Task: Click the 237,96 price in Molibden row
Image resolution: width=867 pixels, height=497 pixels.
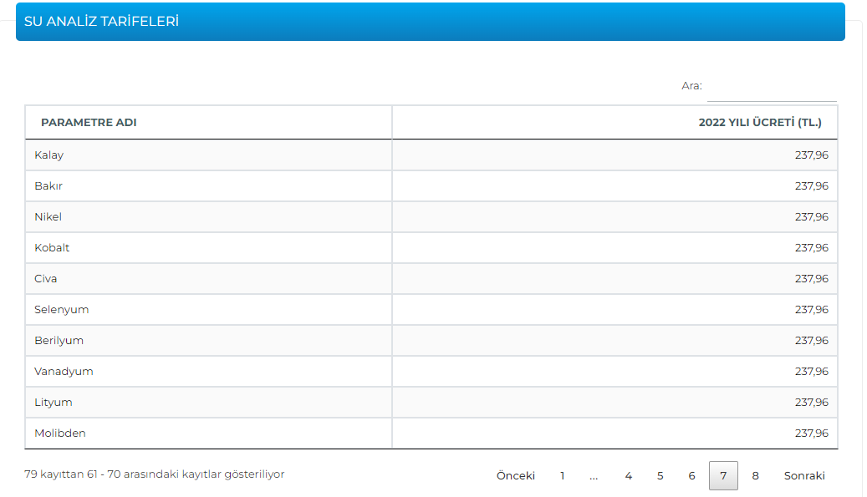Action: [x=812, y=434]
